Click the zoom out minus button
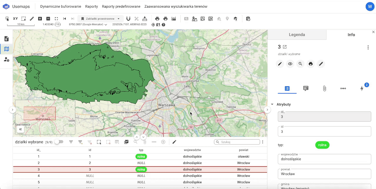 tap(48, 19)
